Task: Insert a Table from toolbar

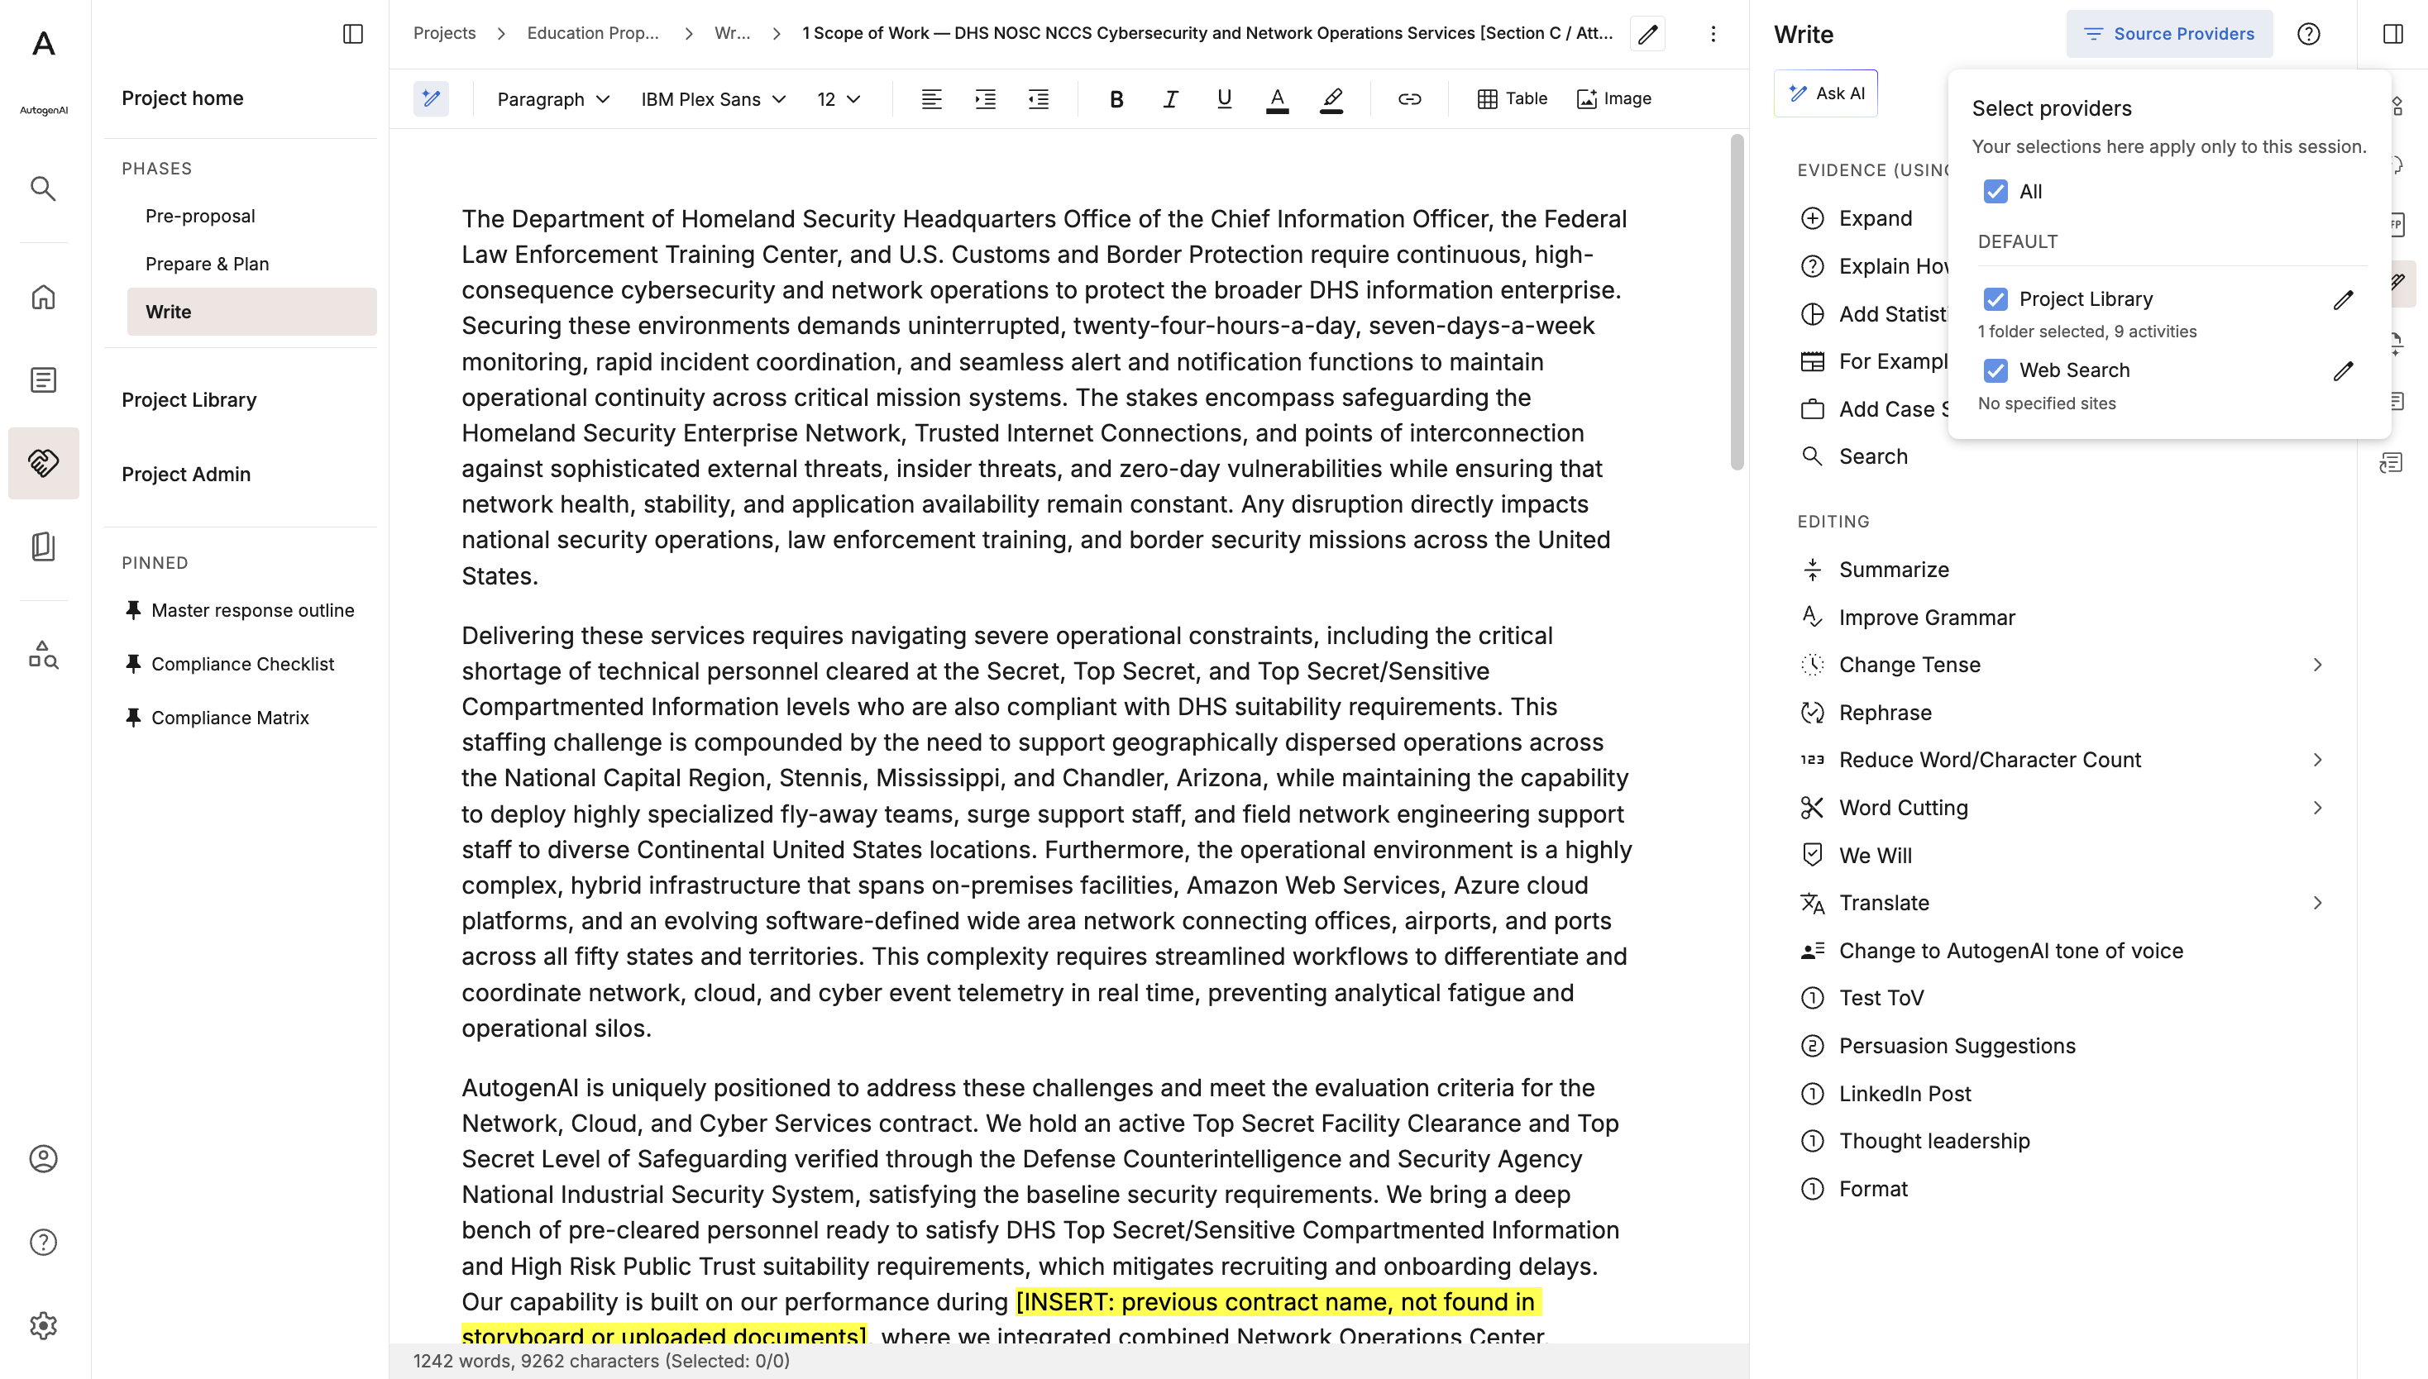Action: click(x=1512, y=98)
